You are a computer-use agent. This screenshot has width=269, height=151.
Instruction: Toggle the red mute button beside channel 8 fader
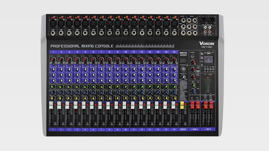[111, 104]
